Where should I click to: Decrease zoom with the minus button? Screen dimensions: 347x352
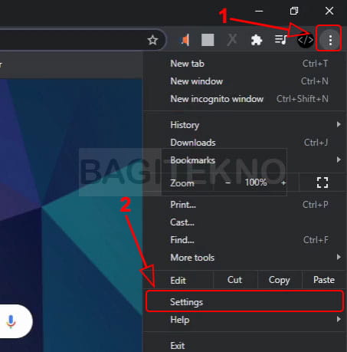tap(228, 183)
